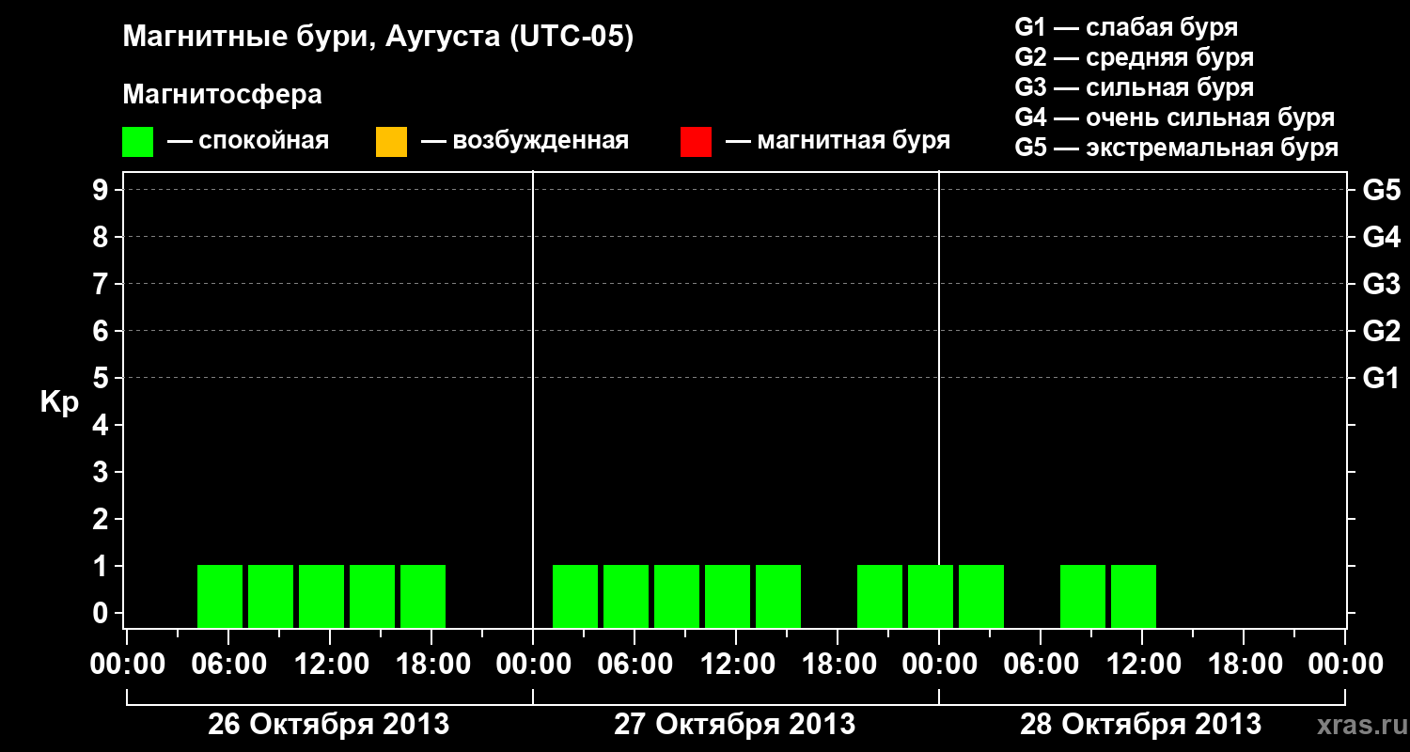Click the 27 October bar spanning 13:00–16:00

[x=778, y=596]
